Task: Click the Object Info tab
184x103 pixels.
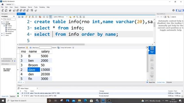Action: 5,96
